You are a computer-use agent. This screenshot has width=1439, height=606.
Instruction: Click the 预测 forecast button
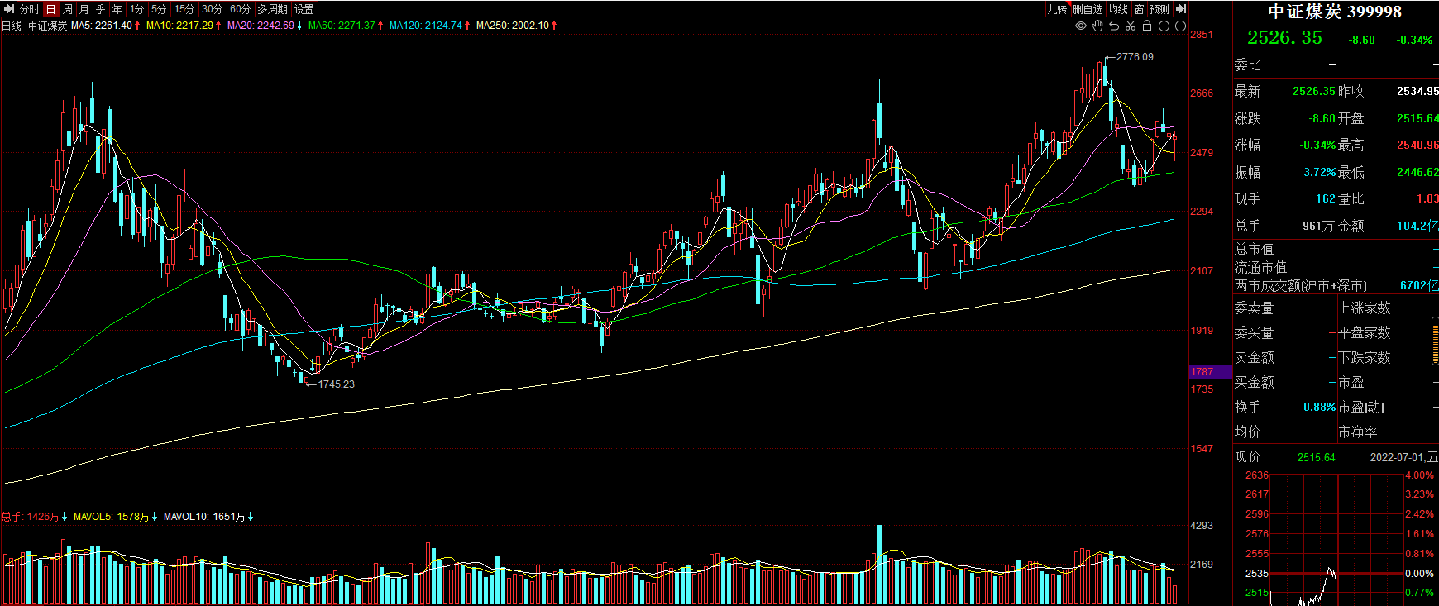pyautogui.click(x=1159, y=9)
